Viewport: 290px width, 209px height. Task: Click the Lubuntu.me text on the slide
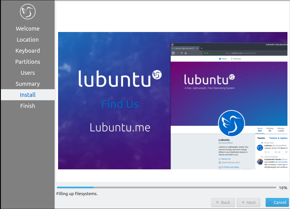[x=120, y=127]
